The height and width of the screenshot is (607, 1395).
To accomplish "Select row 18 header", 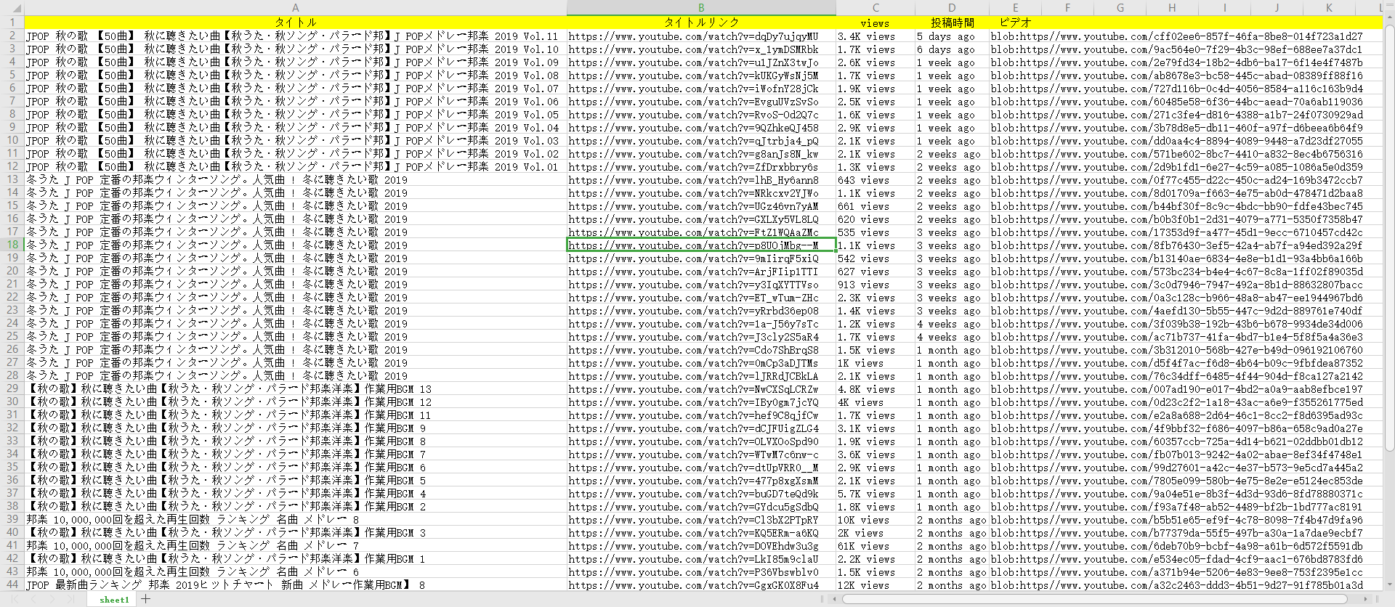I will 12,245.
